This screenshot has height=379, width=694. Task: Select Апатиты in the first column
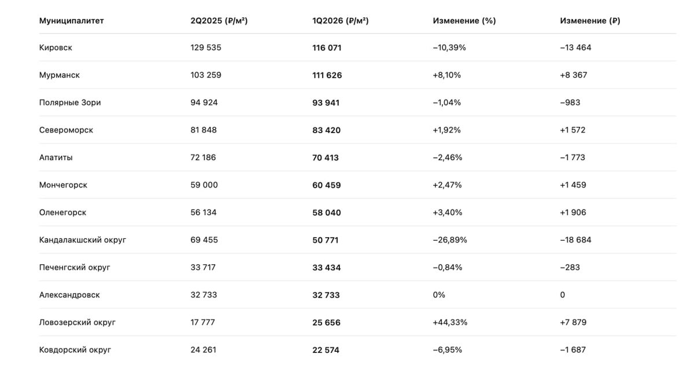56,157
